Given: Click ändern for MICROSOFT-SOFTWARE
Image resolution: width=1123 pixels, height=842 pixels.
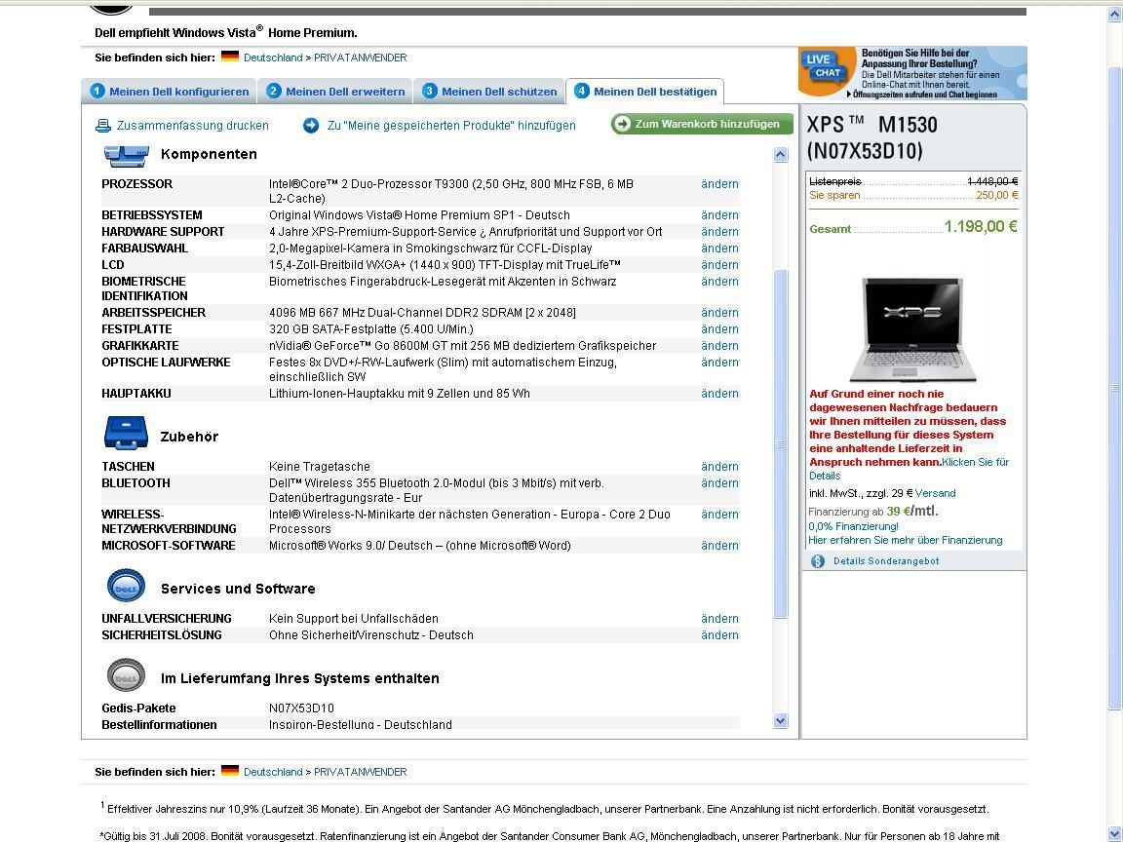Looking at the screenshot, I should coord(719,546).
